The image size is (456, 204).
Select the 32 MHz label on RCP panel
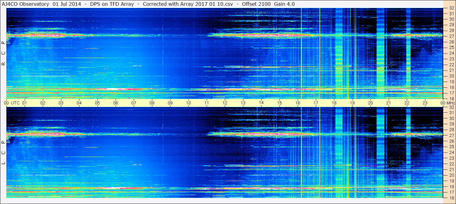[451, 8]
